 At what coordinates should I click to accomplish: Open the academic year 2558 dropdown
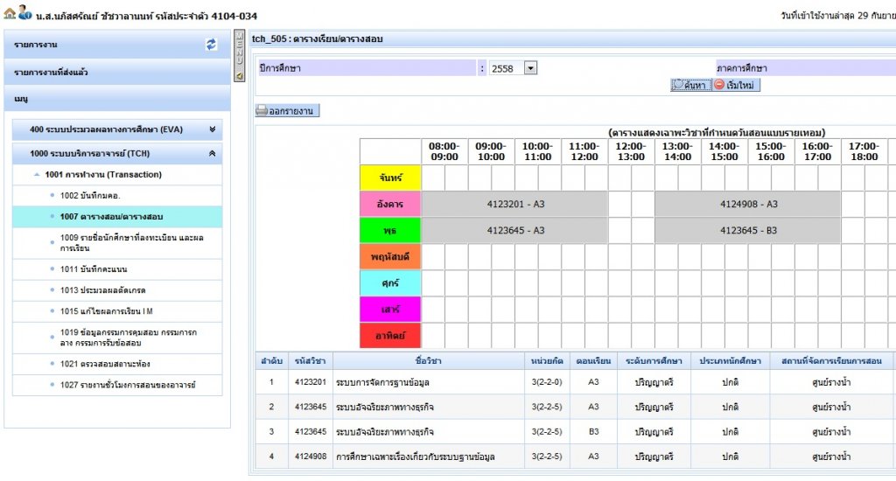(x=530, y=68)
